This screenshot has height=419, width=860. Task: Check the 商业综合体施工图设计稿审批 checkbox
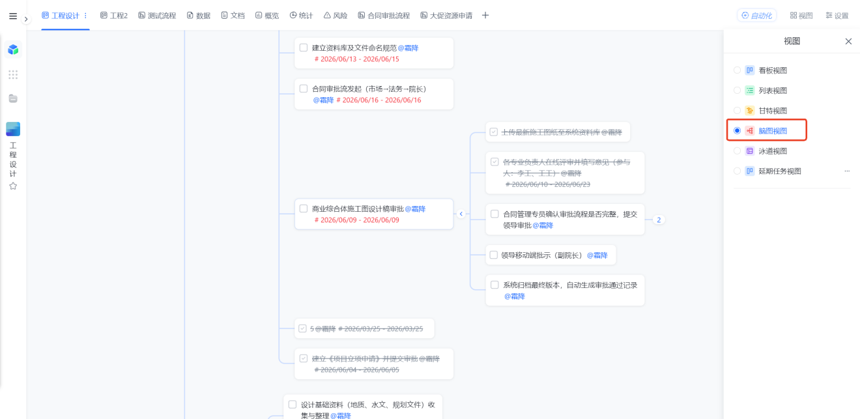click(x=304, y=209)
